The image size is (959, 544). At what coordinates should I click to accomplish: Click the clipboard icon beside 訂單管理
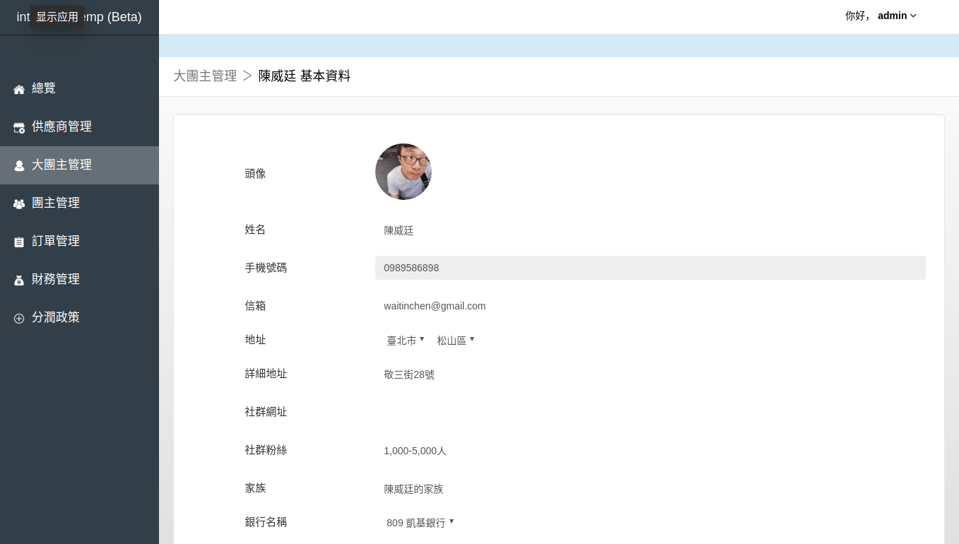(x=19, y=242)
